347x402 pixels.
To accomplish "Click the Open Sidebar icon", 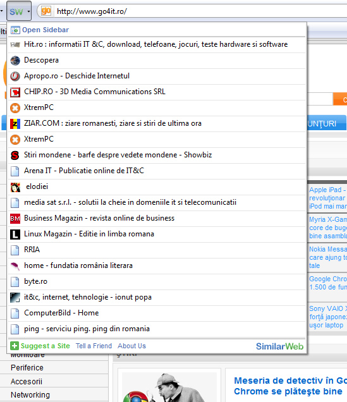I will [x=15, y=30].
